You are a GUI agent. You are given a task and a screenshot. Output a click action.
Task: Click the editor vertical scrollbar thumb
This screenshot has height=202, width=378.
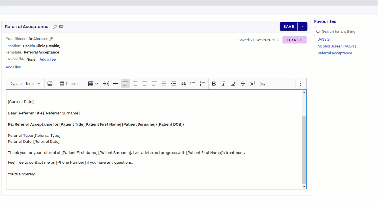coord(304,150)
